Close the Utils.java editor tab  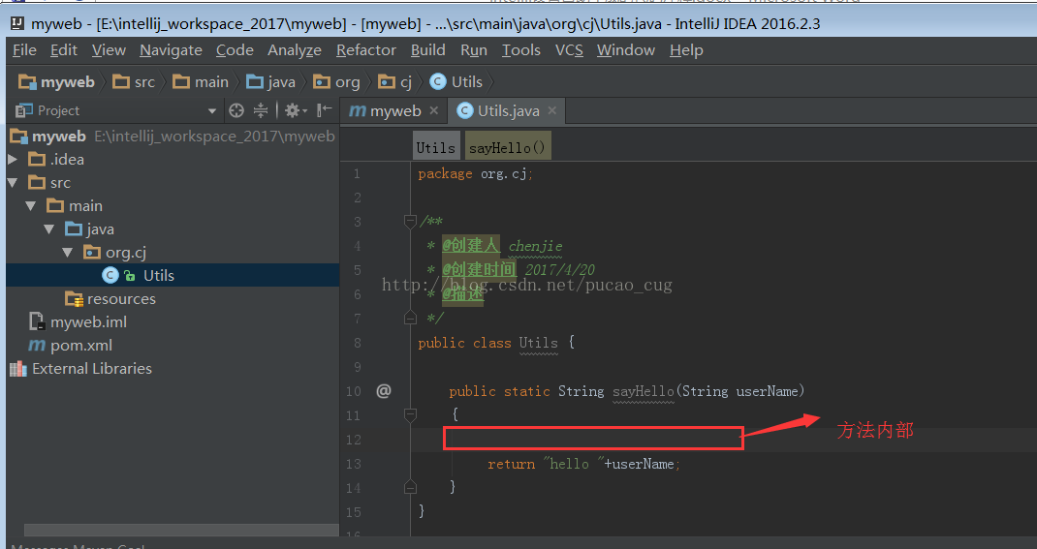tap(551, 110)
